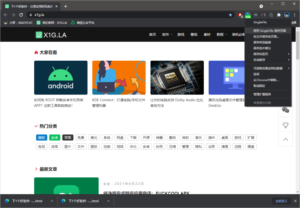Open the round colored extension icon beside three-dots
This screenshot has height=208, width=300.
(263, 15)
